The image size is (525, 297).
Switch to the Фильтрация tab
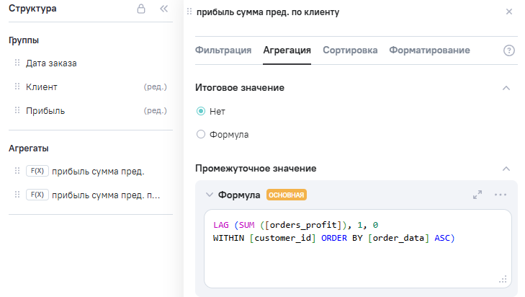click(x=223, y=50)
